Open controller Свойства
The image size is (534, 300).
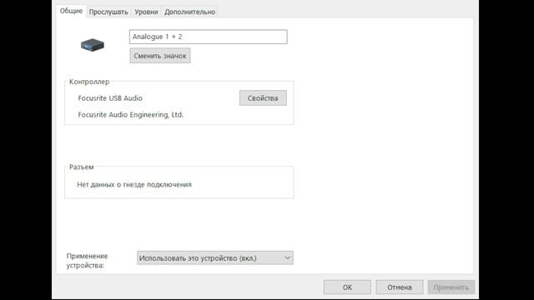tap(263, 98)
